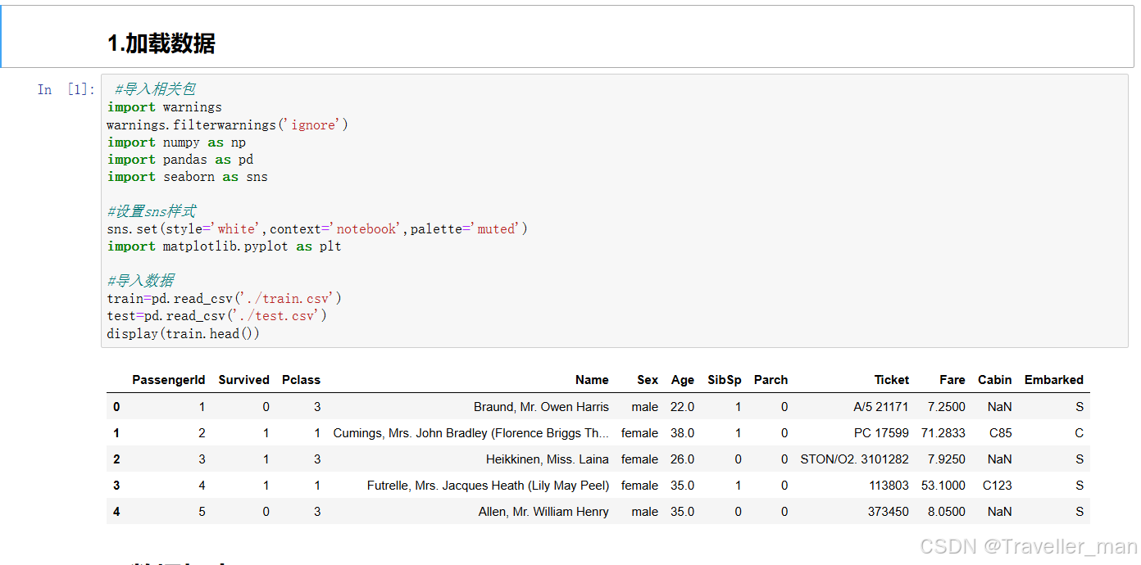Click ticket value A/5 21171
1141x565 pixels.
point(881,407)
